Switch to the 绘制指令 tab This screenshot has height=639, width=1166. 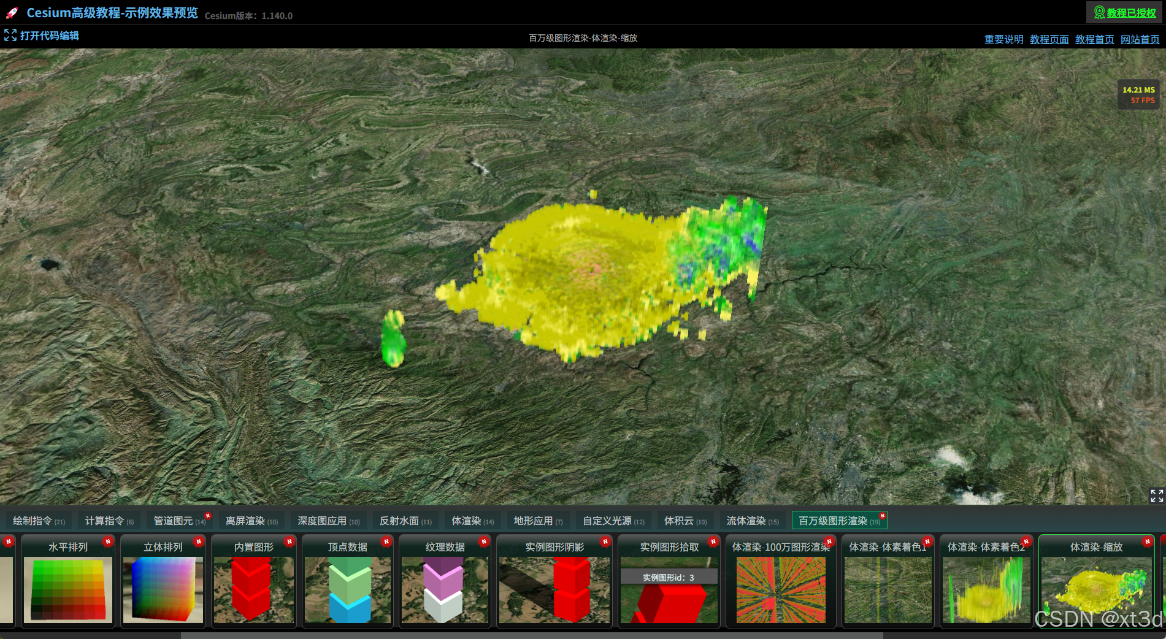(x=39, y=521)
